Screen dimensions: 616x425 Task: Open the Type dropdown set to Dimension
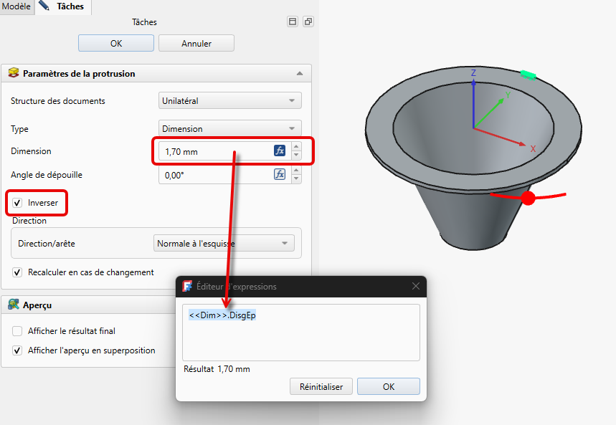[229, 129]
